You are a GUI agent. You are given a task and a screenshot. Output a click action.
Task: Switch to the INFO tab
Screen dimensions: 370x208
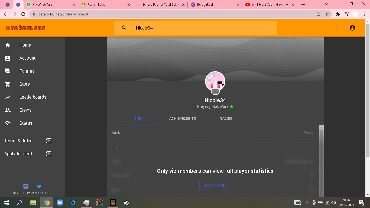139,119
